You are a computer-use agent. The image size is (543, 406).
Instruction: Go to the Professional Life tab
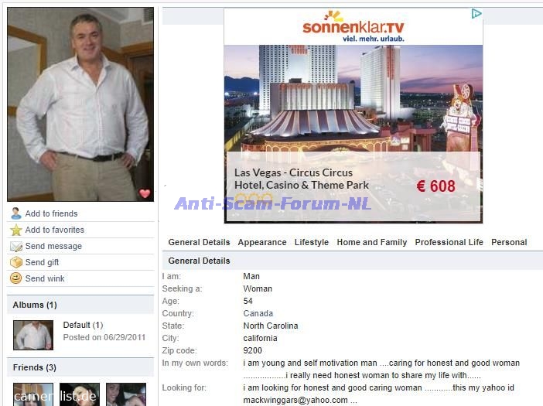(x=449, y=242)
